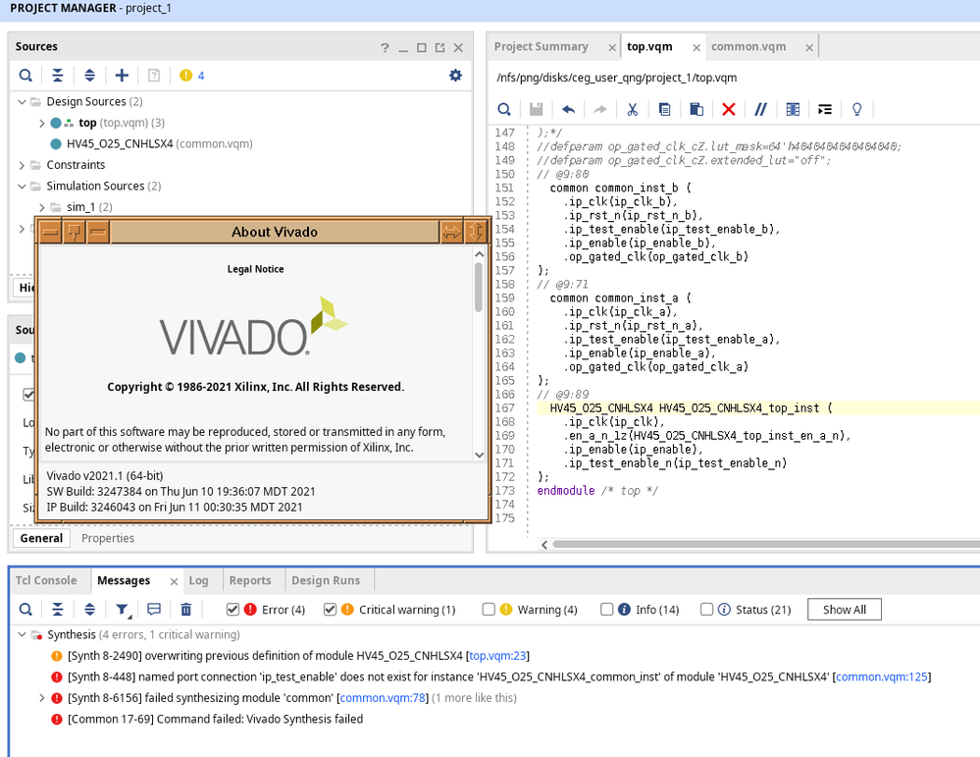Expand the top (top.vqm) node
980x757 pixels.
tap(42, 123)
